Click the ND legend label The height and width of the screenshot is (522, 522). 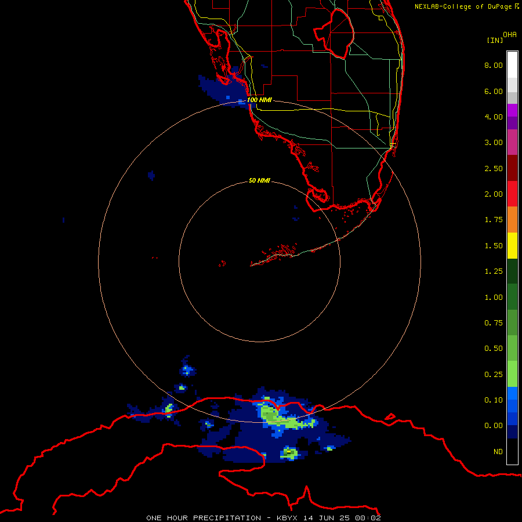coord(498,452)
